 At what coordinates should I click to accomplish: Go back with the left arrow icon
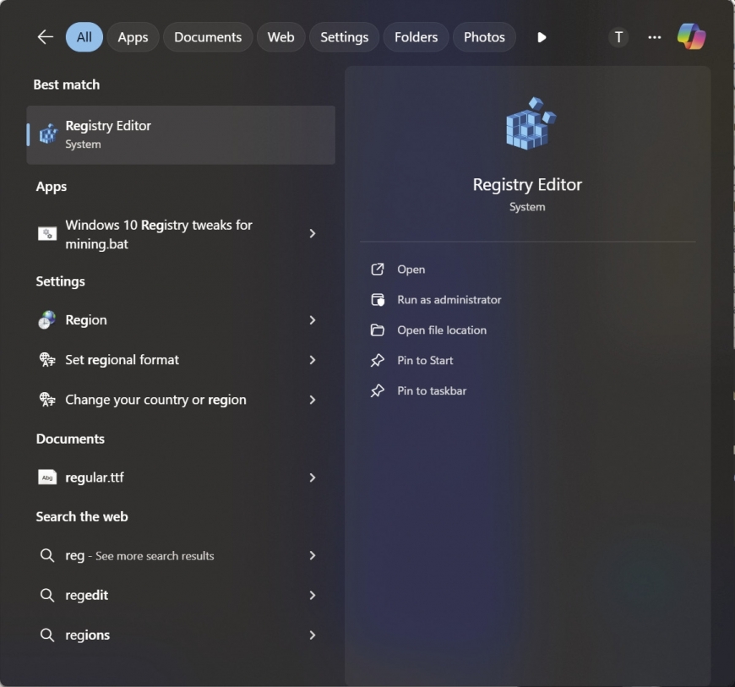[46, 37]
